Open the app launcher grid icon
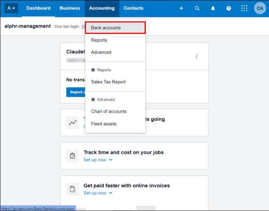 pos(244,8)
